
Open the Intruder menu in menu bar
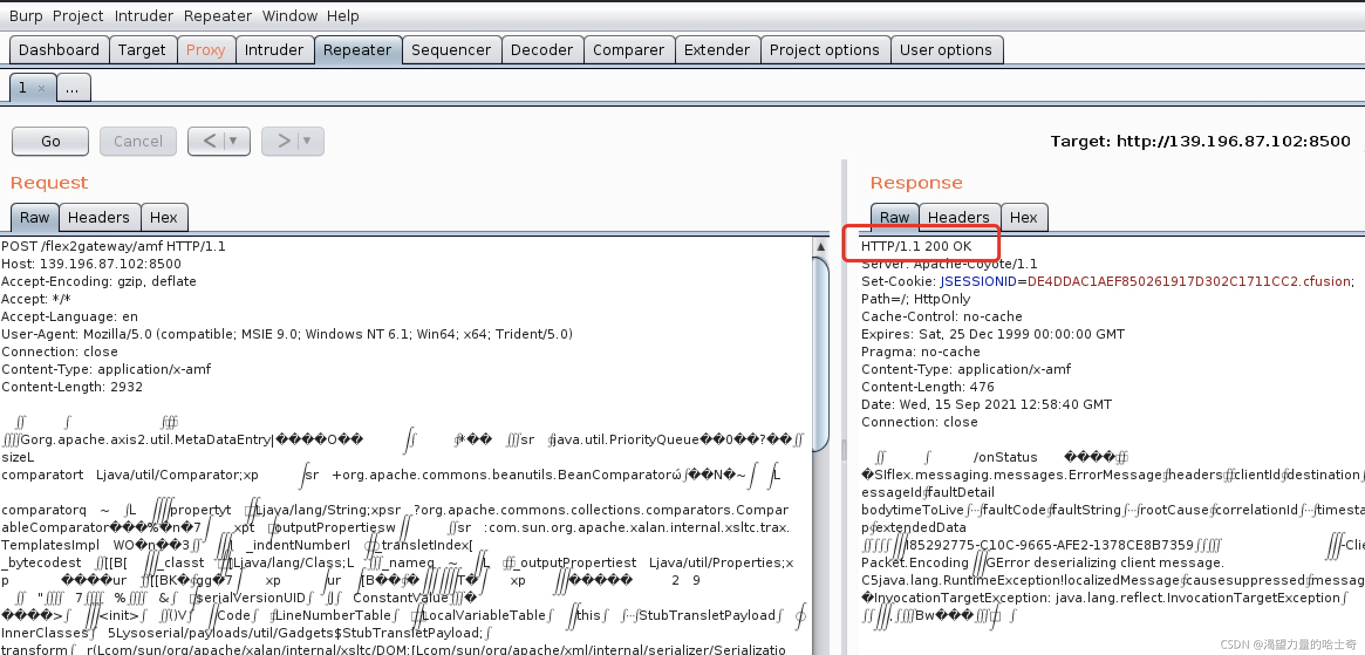point(144,16)
